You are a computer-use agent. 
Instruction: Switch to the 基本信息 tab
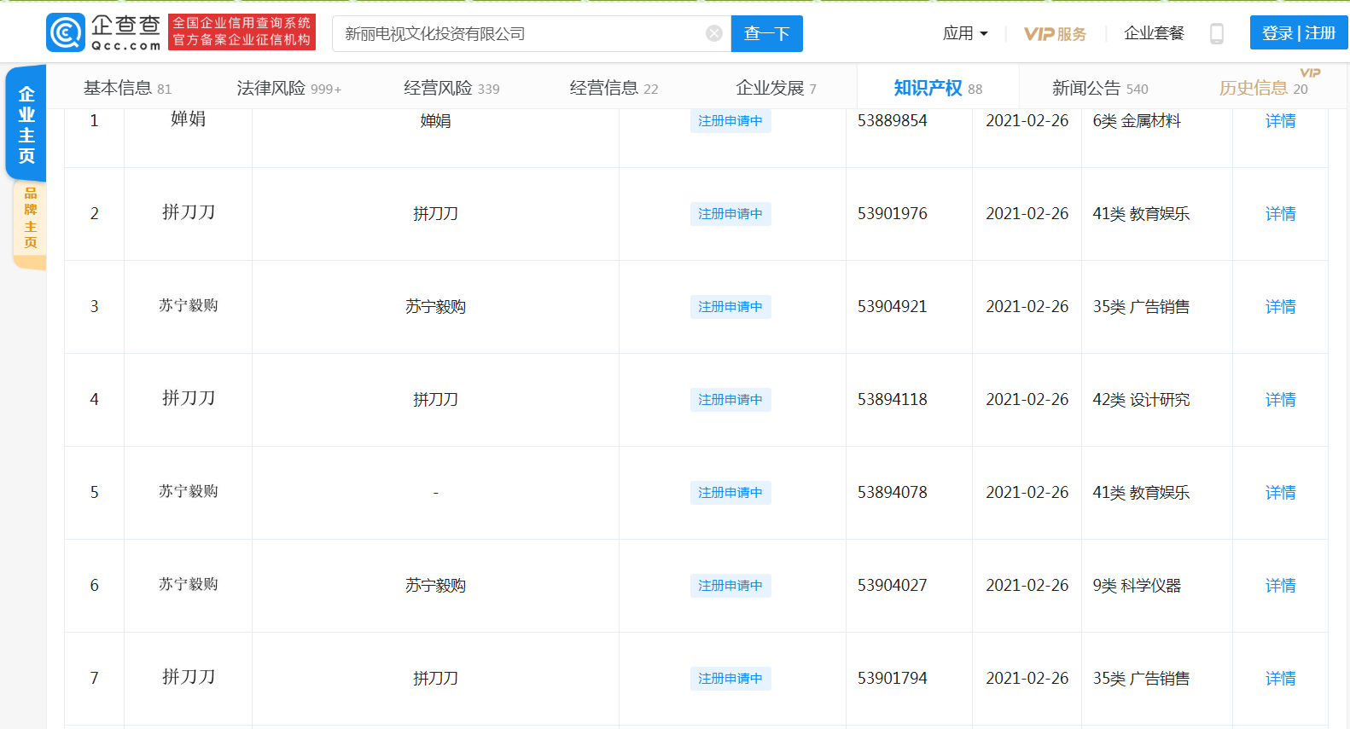(127, 88)
